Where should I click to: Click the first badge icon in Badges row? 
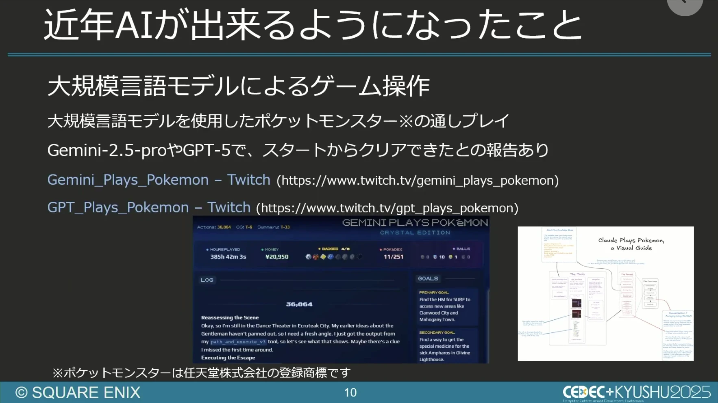pos(309,257)
